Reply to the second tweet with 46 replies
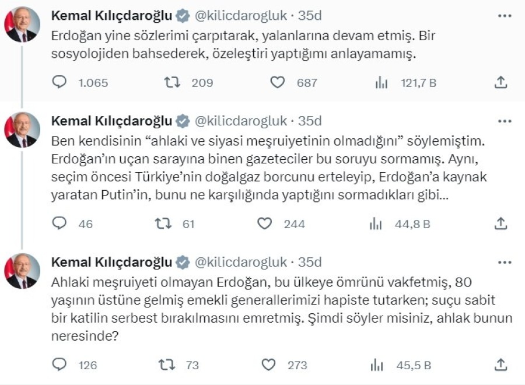525x385 pixels. [60, 223]
